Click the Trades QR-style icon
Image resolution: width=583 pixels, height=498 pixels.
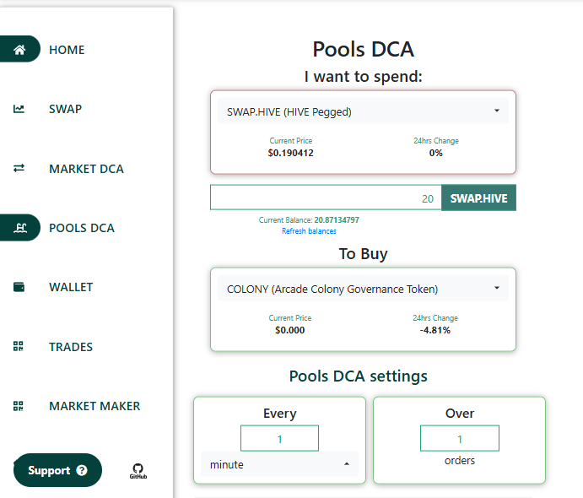click(x=19, y=346)
